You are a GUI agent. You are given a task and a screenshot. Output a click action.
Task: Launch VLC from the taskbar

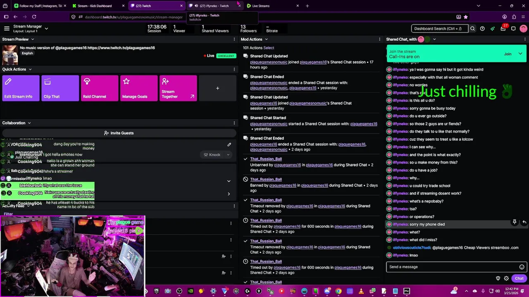pyautogui.click(x=361, y=291)
